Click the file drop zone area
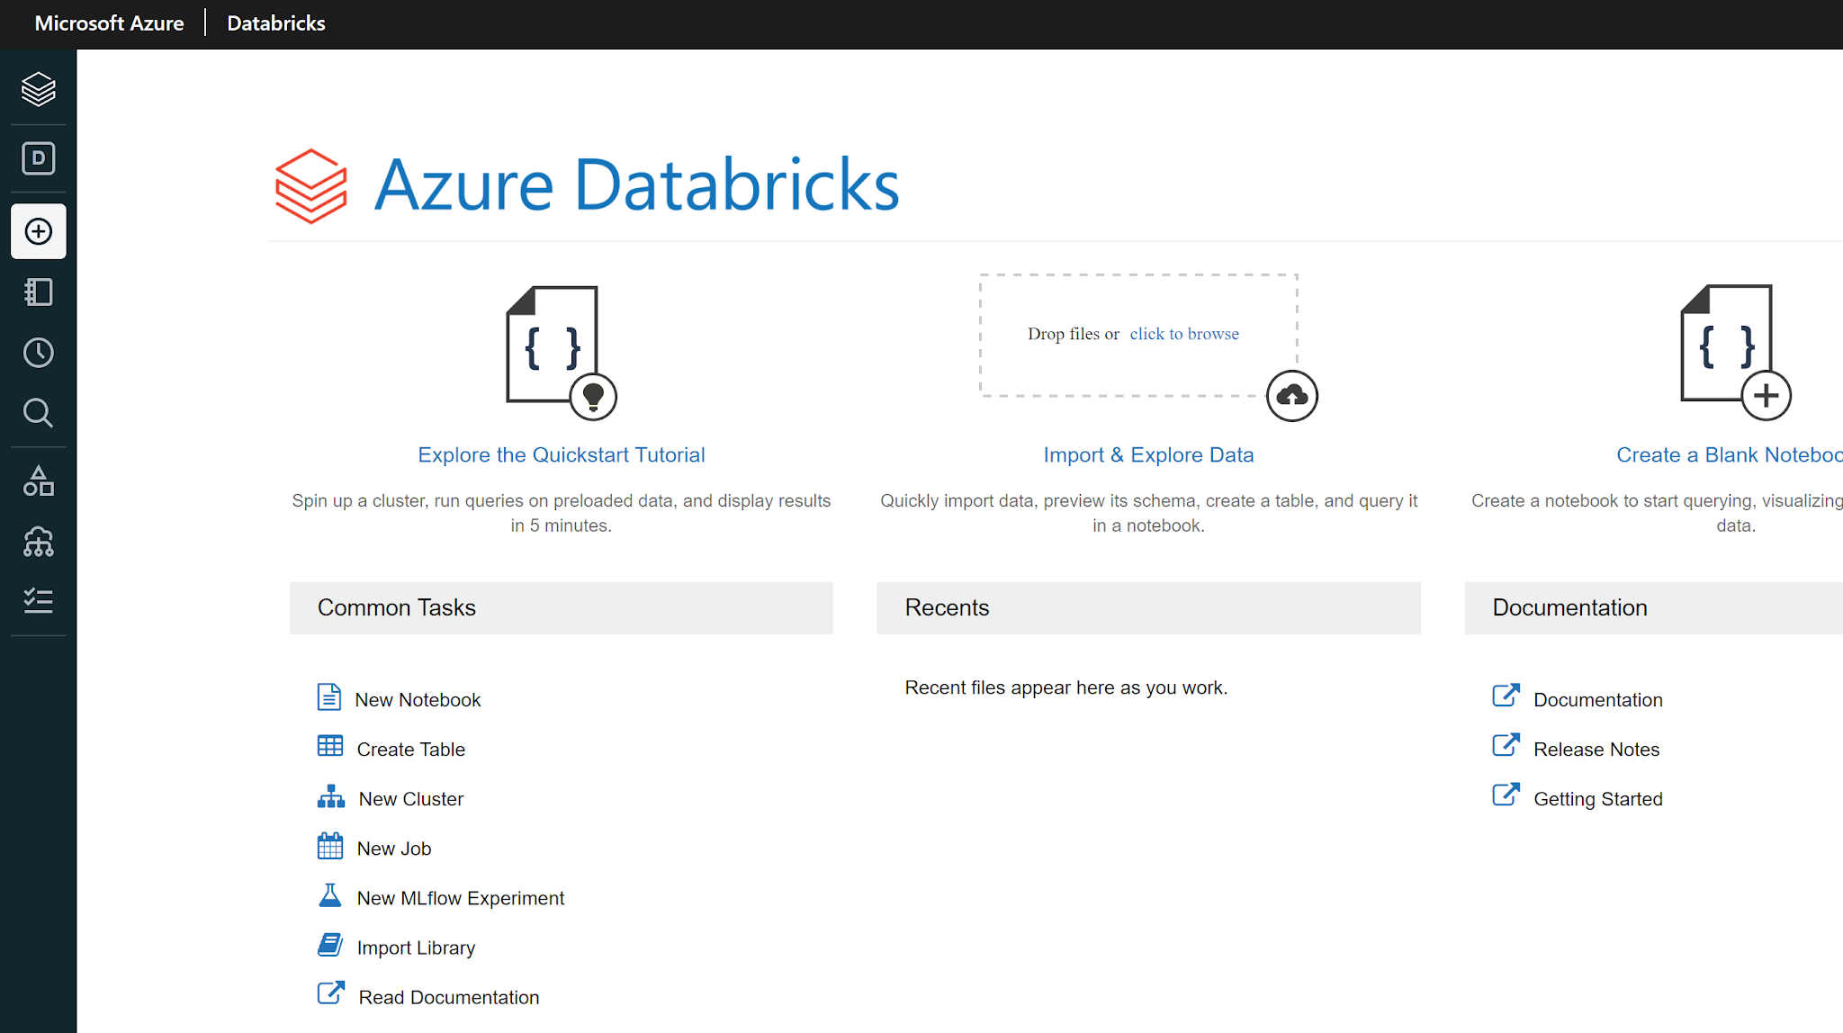Viewport: 1843px width, 1033px height. coord(1138,335)
